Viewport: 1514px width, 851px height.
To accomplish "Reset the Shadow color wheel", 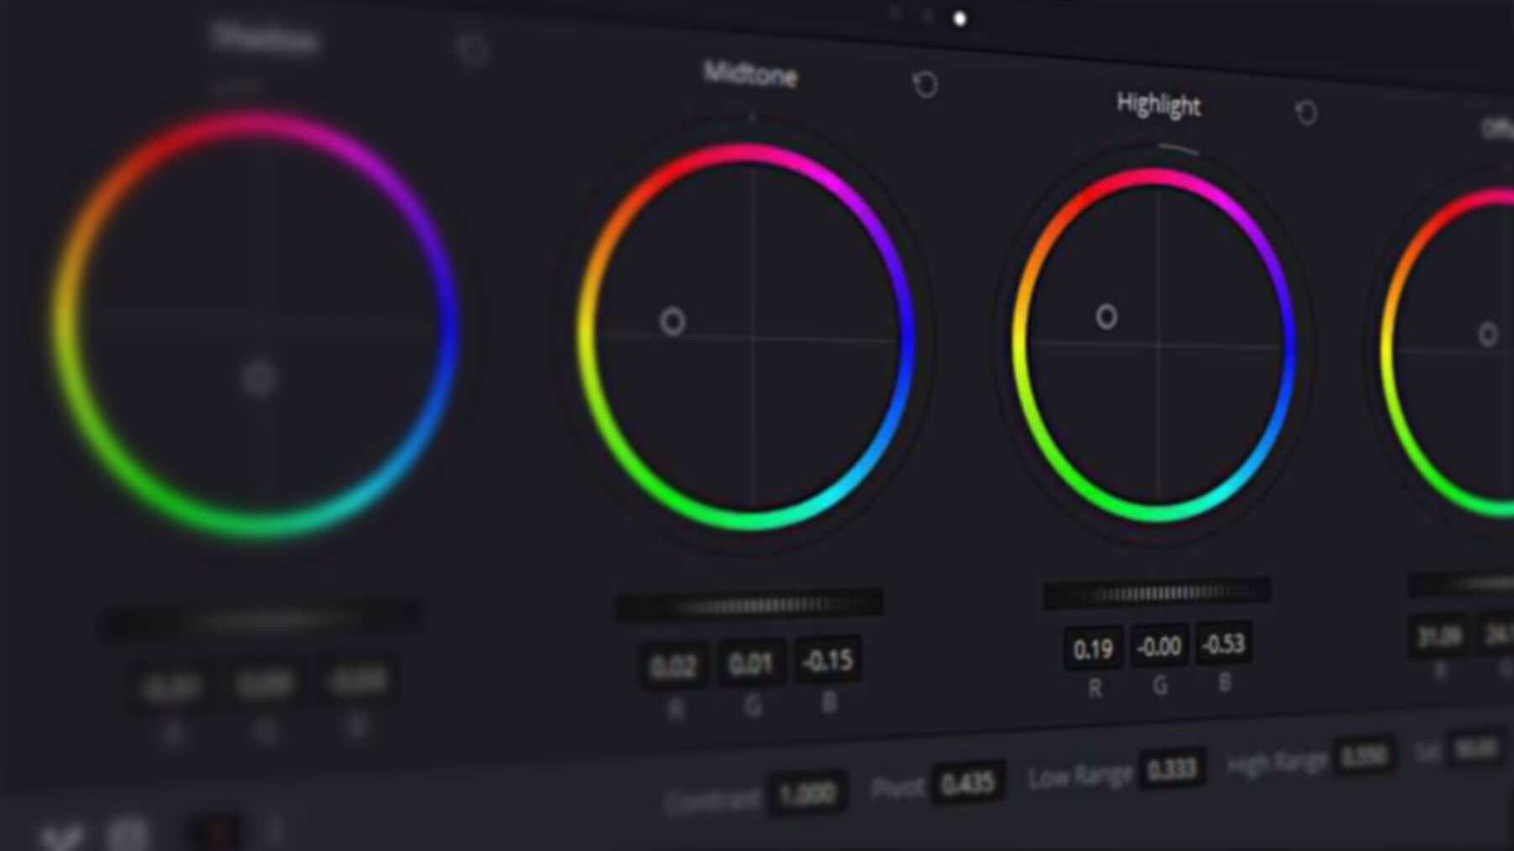I will [x=470, y=50].
